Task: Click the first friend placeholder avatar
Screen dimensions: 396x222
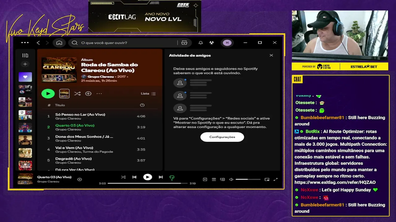Action: coord(180,83)
